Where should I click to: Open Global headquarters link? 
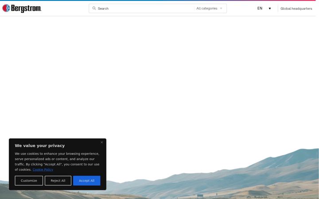pos(296,8)
